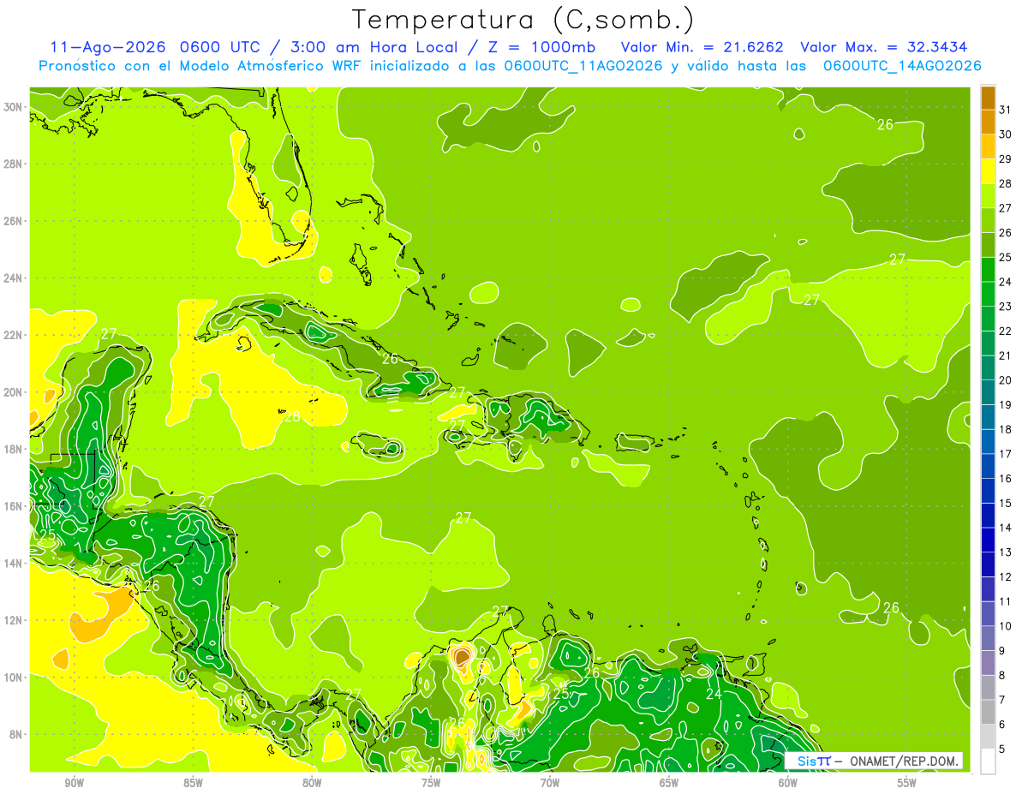Viewport: 1028px width, 794px height.
Task: Click the 12N latitude axis label
Action: point(14,620)
